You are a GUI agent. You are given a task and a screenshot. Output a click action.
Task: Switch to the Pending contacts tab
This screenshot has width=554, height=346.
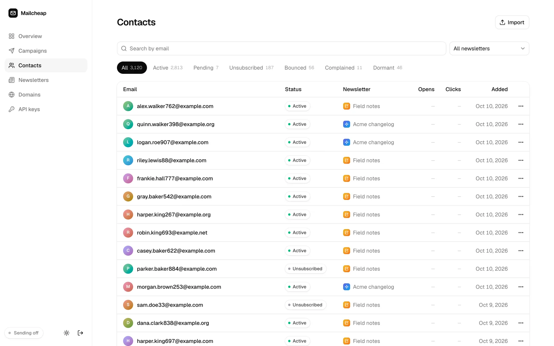coord(206,68)
